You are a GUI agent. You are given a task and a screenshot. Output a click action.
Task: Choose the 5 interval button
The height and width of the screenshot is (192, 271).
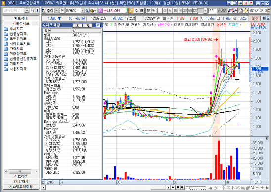point(170,11)
